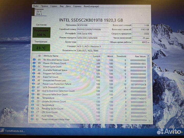Viewport: 184px width, 138px height.
Task: Click the total host writes value 1163 GB
Action: click(141, 29)
